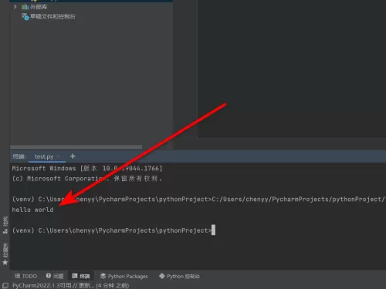Open the TODO tool window
The image size is (386, 289).
(26, 276)
